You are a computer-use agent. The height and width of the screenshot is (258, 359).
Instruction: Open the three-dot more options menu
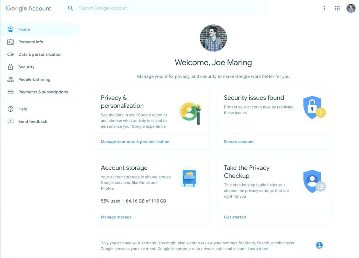coord(324,8)
